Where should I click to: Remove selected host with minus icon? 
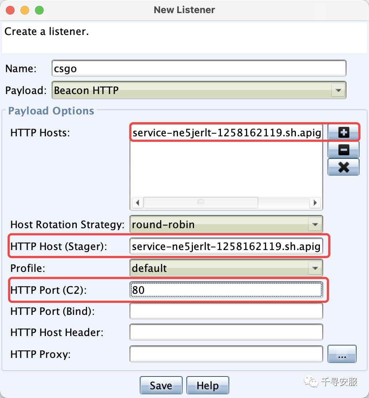click(x=343, y=149)
